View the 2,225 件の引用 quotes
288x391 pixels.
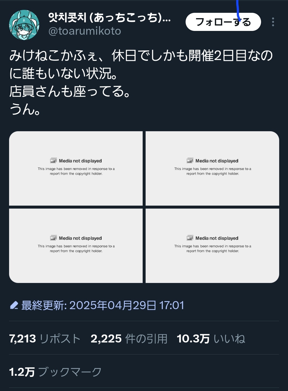tap(129, 339)
